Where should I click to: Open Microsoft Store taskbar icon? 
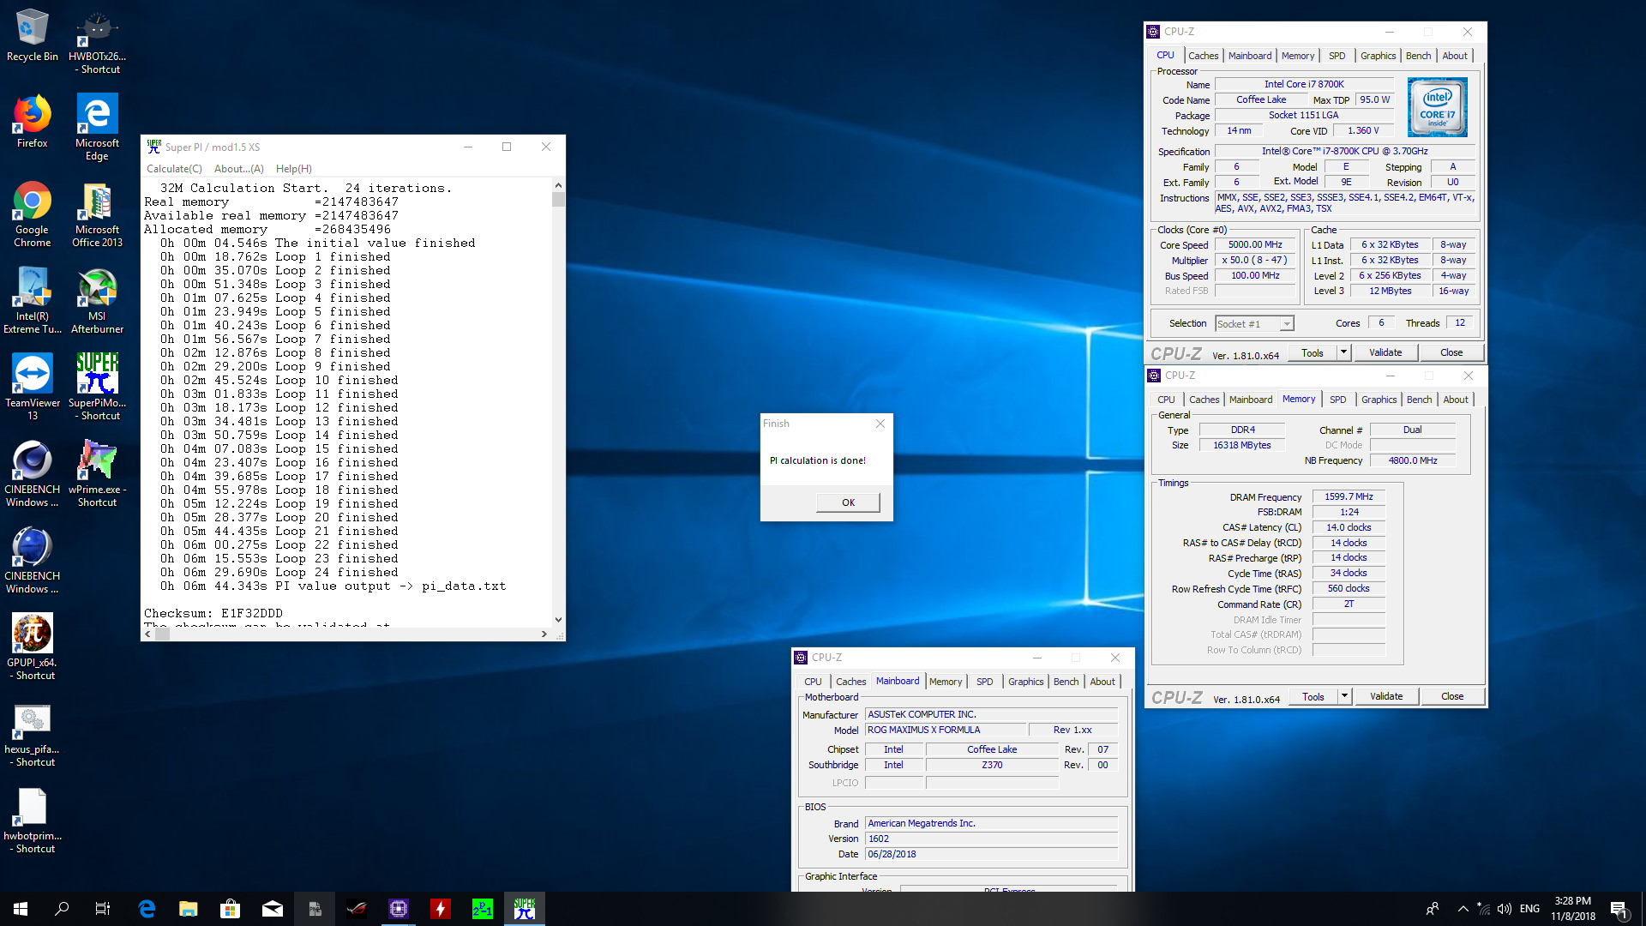tap(230, 909)
